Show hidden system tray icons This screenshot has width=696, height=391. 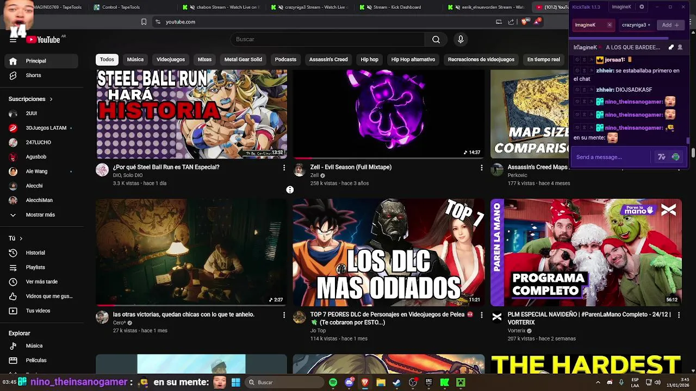point(598,382)
